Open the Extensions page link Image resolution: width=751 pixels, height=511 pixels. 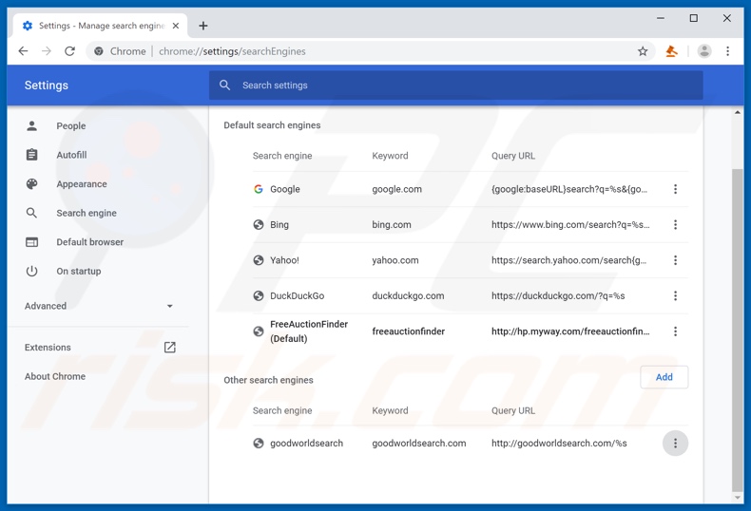coord(48,348)
